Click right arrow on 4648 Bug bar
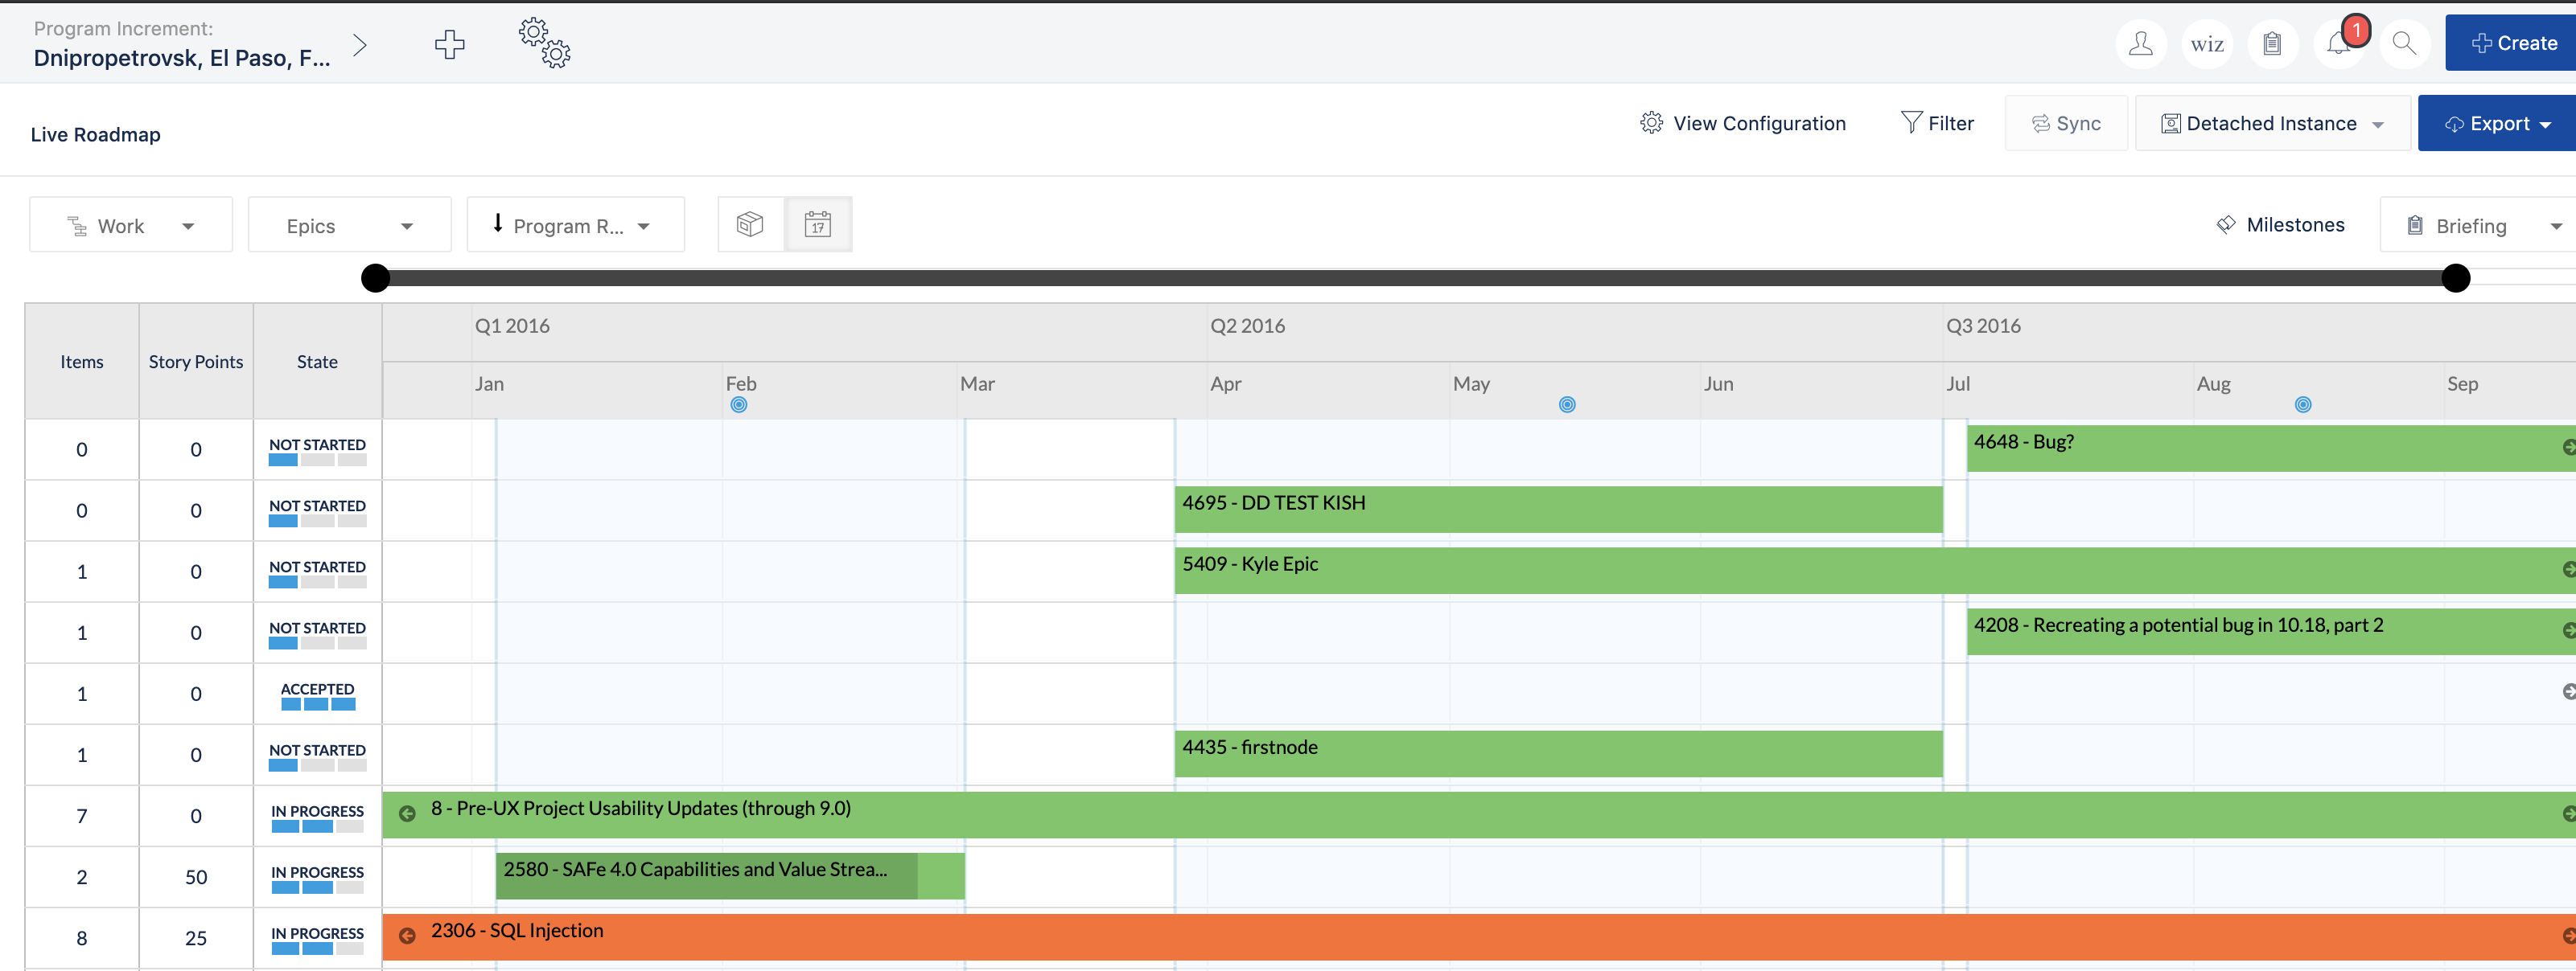 click(x=2568, y=448)
